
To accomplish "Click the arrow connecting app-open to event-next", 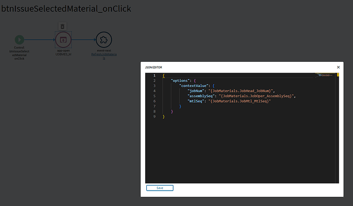I will point(83,40).
